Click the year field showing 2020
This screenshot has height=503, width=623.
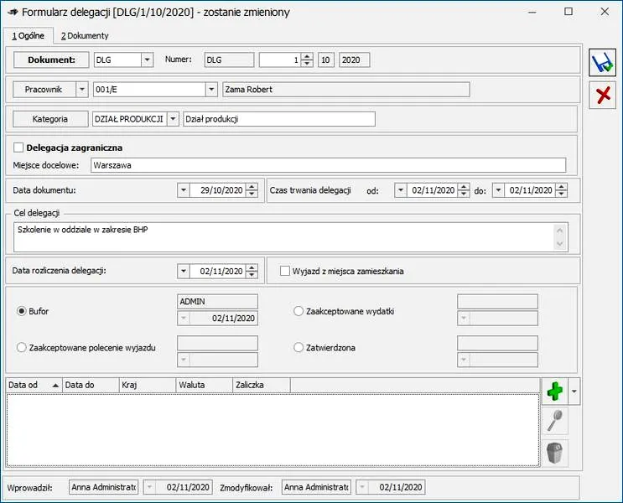point(355,60)
